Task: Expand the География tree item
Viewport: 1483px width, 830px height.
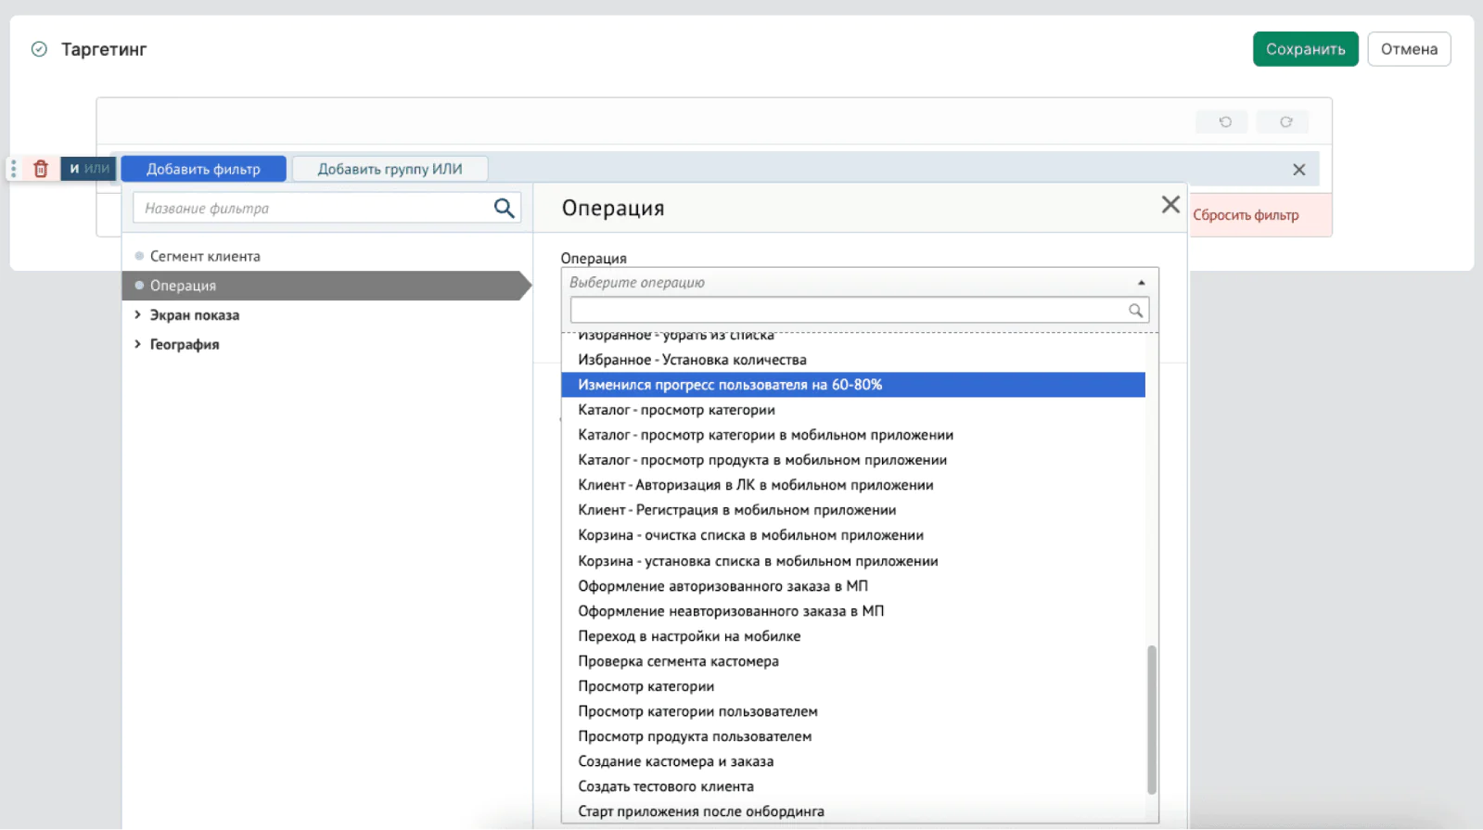Action: click(x=137, y=344)
